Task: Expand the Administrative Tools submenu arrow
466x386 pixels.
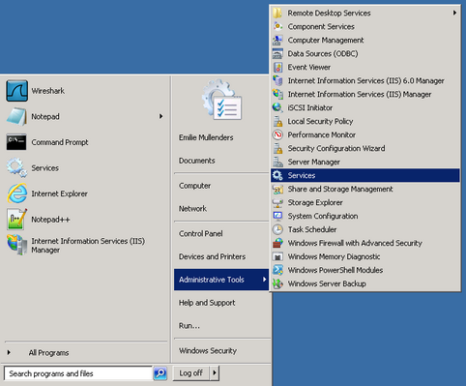Action: [264, 280]
